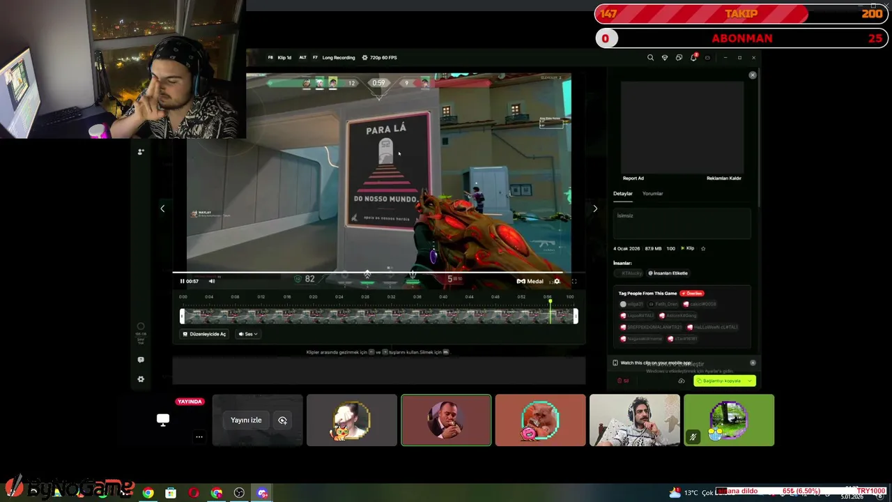Image resolution: width=892 pixels, height=502 pixels.
Task: Open the notifications bell with red badge
Action: point(693,57)
